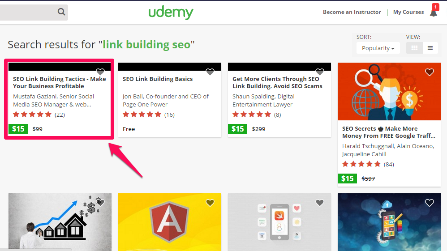Click the search magnifier icon

61,12
